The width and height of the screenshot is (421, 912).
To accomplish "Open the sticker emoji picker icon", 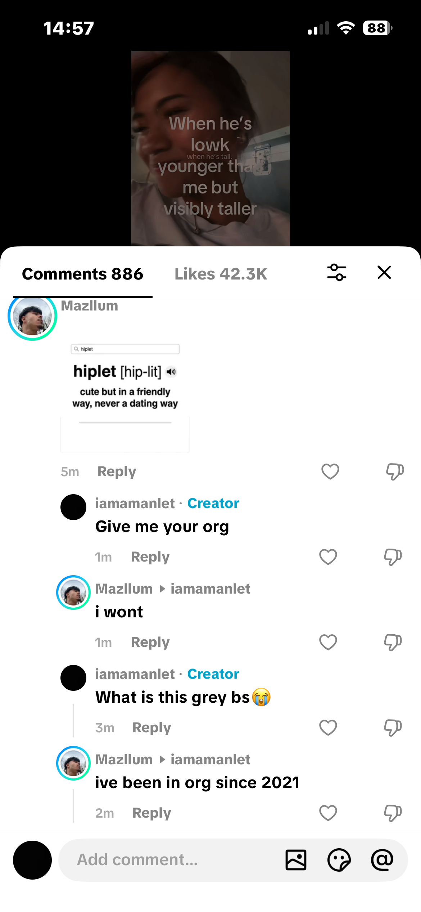I will (339, 860).
